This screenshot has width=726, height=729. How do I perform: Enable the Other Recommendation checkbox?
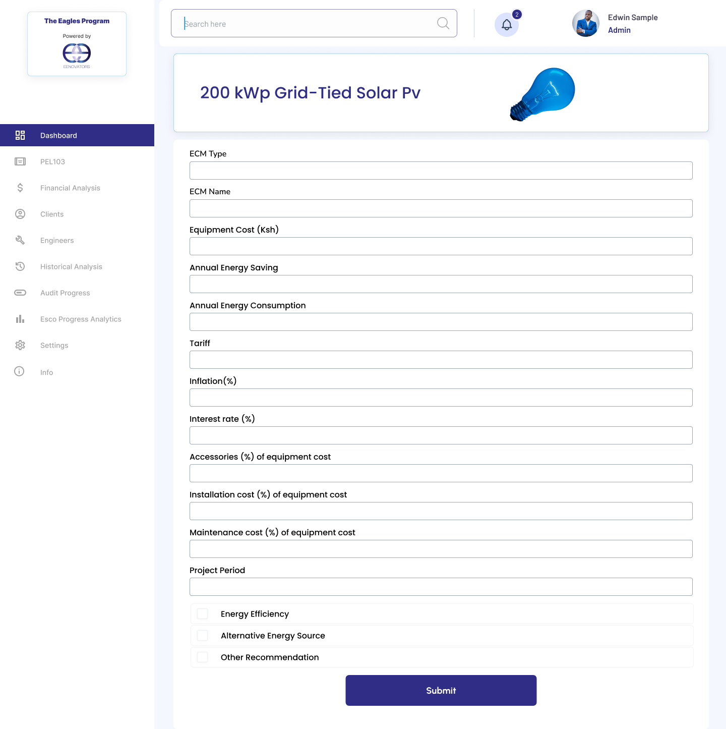(203, 657)
